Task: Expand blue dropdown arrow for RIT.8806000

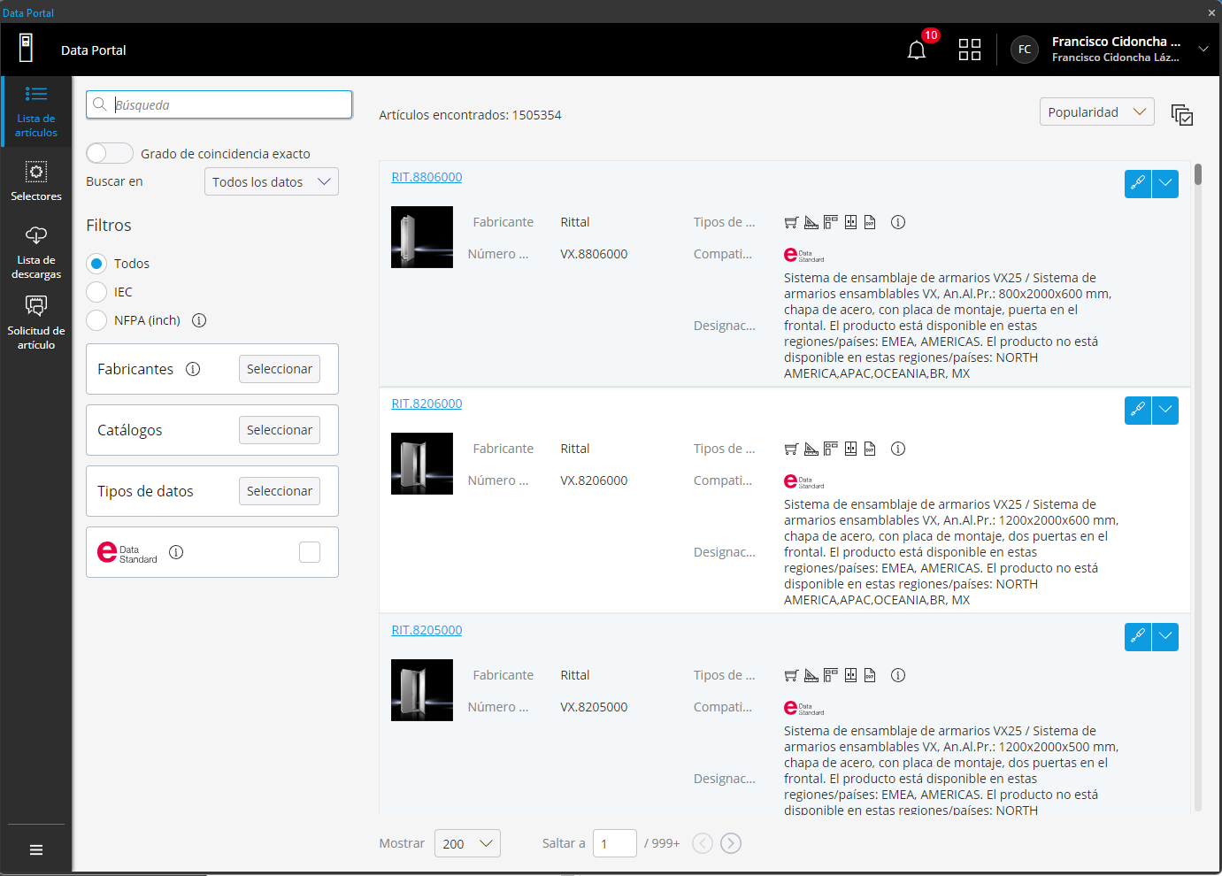Action: pos(1165,184)
